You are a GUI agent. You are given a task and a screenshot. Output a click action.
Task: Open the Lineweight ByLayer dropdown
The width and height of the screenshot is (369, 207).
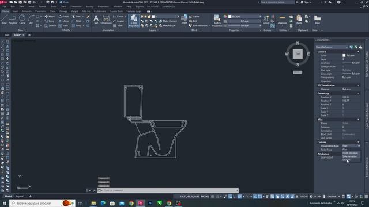tap(244, 21)
